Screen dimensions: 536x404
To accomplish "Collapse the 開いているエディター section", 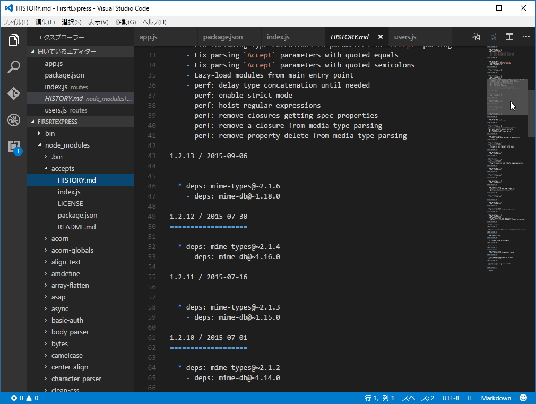I will pos(80,51).
